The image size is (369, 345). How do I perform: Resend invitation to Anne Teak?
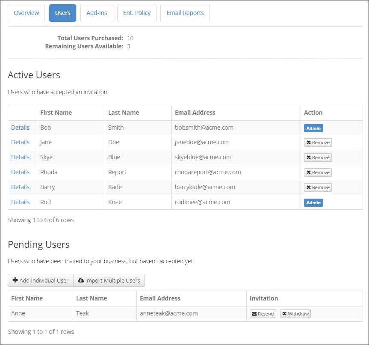pos(263,314)
